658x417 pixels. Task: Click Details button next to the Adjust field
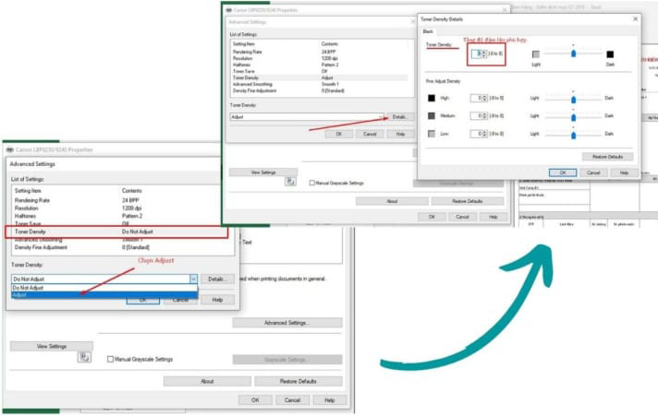tap(398, 117)
